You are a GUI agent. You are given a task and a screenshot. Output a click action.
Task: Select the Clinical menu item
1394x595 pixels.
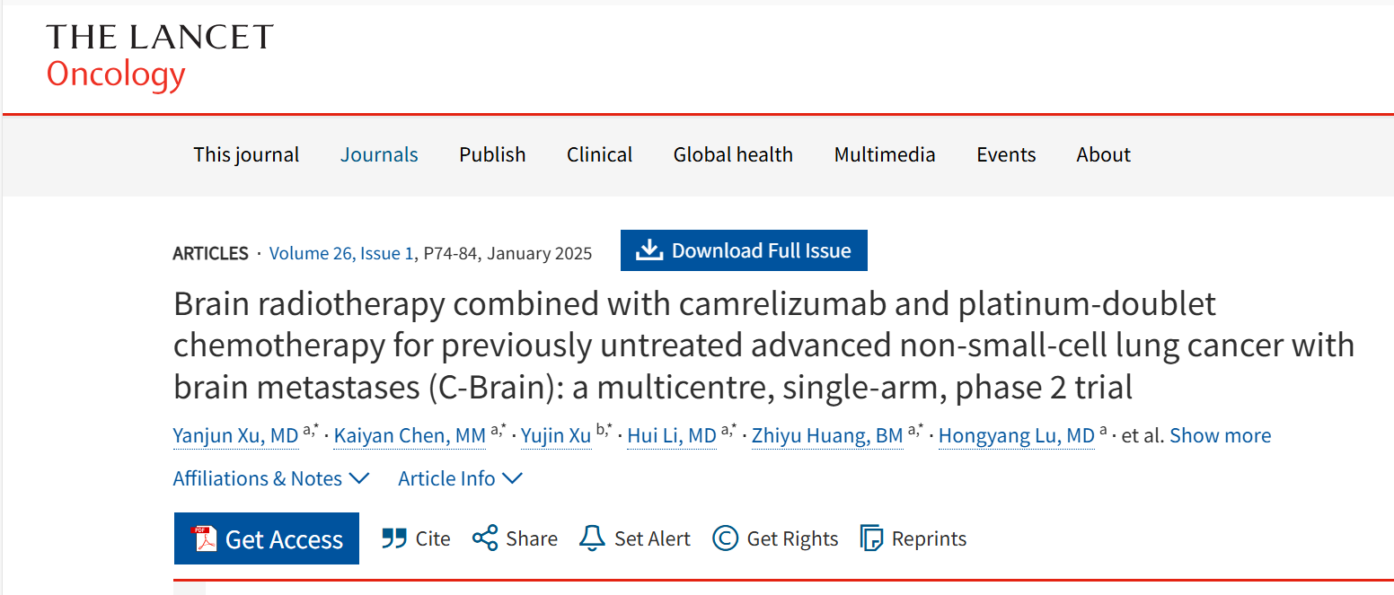tap(599, 154)
